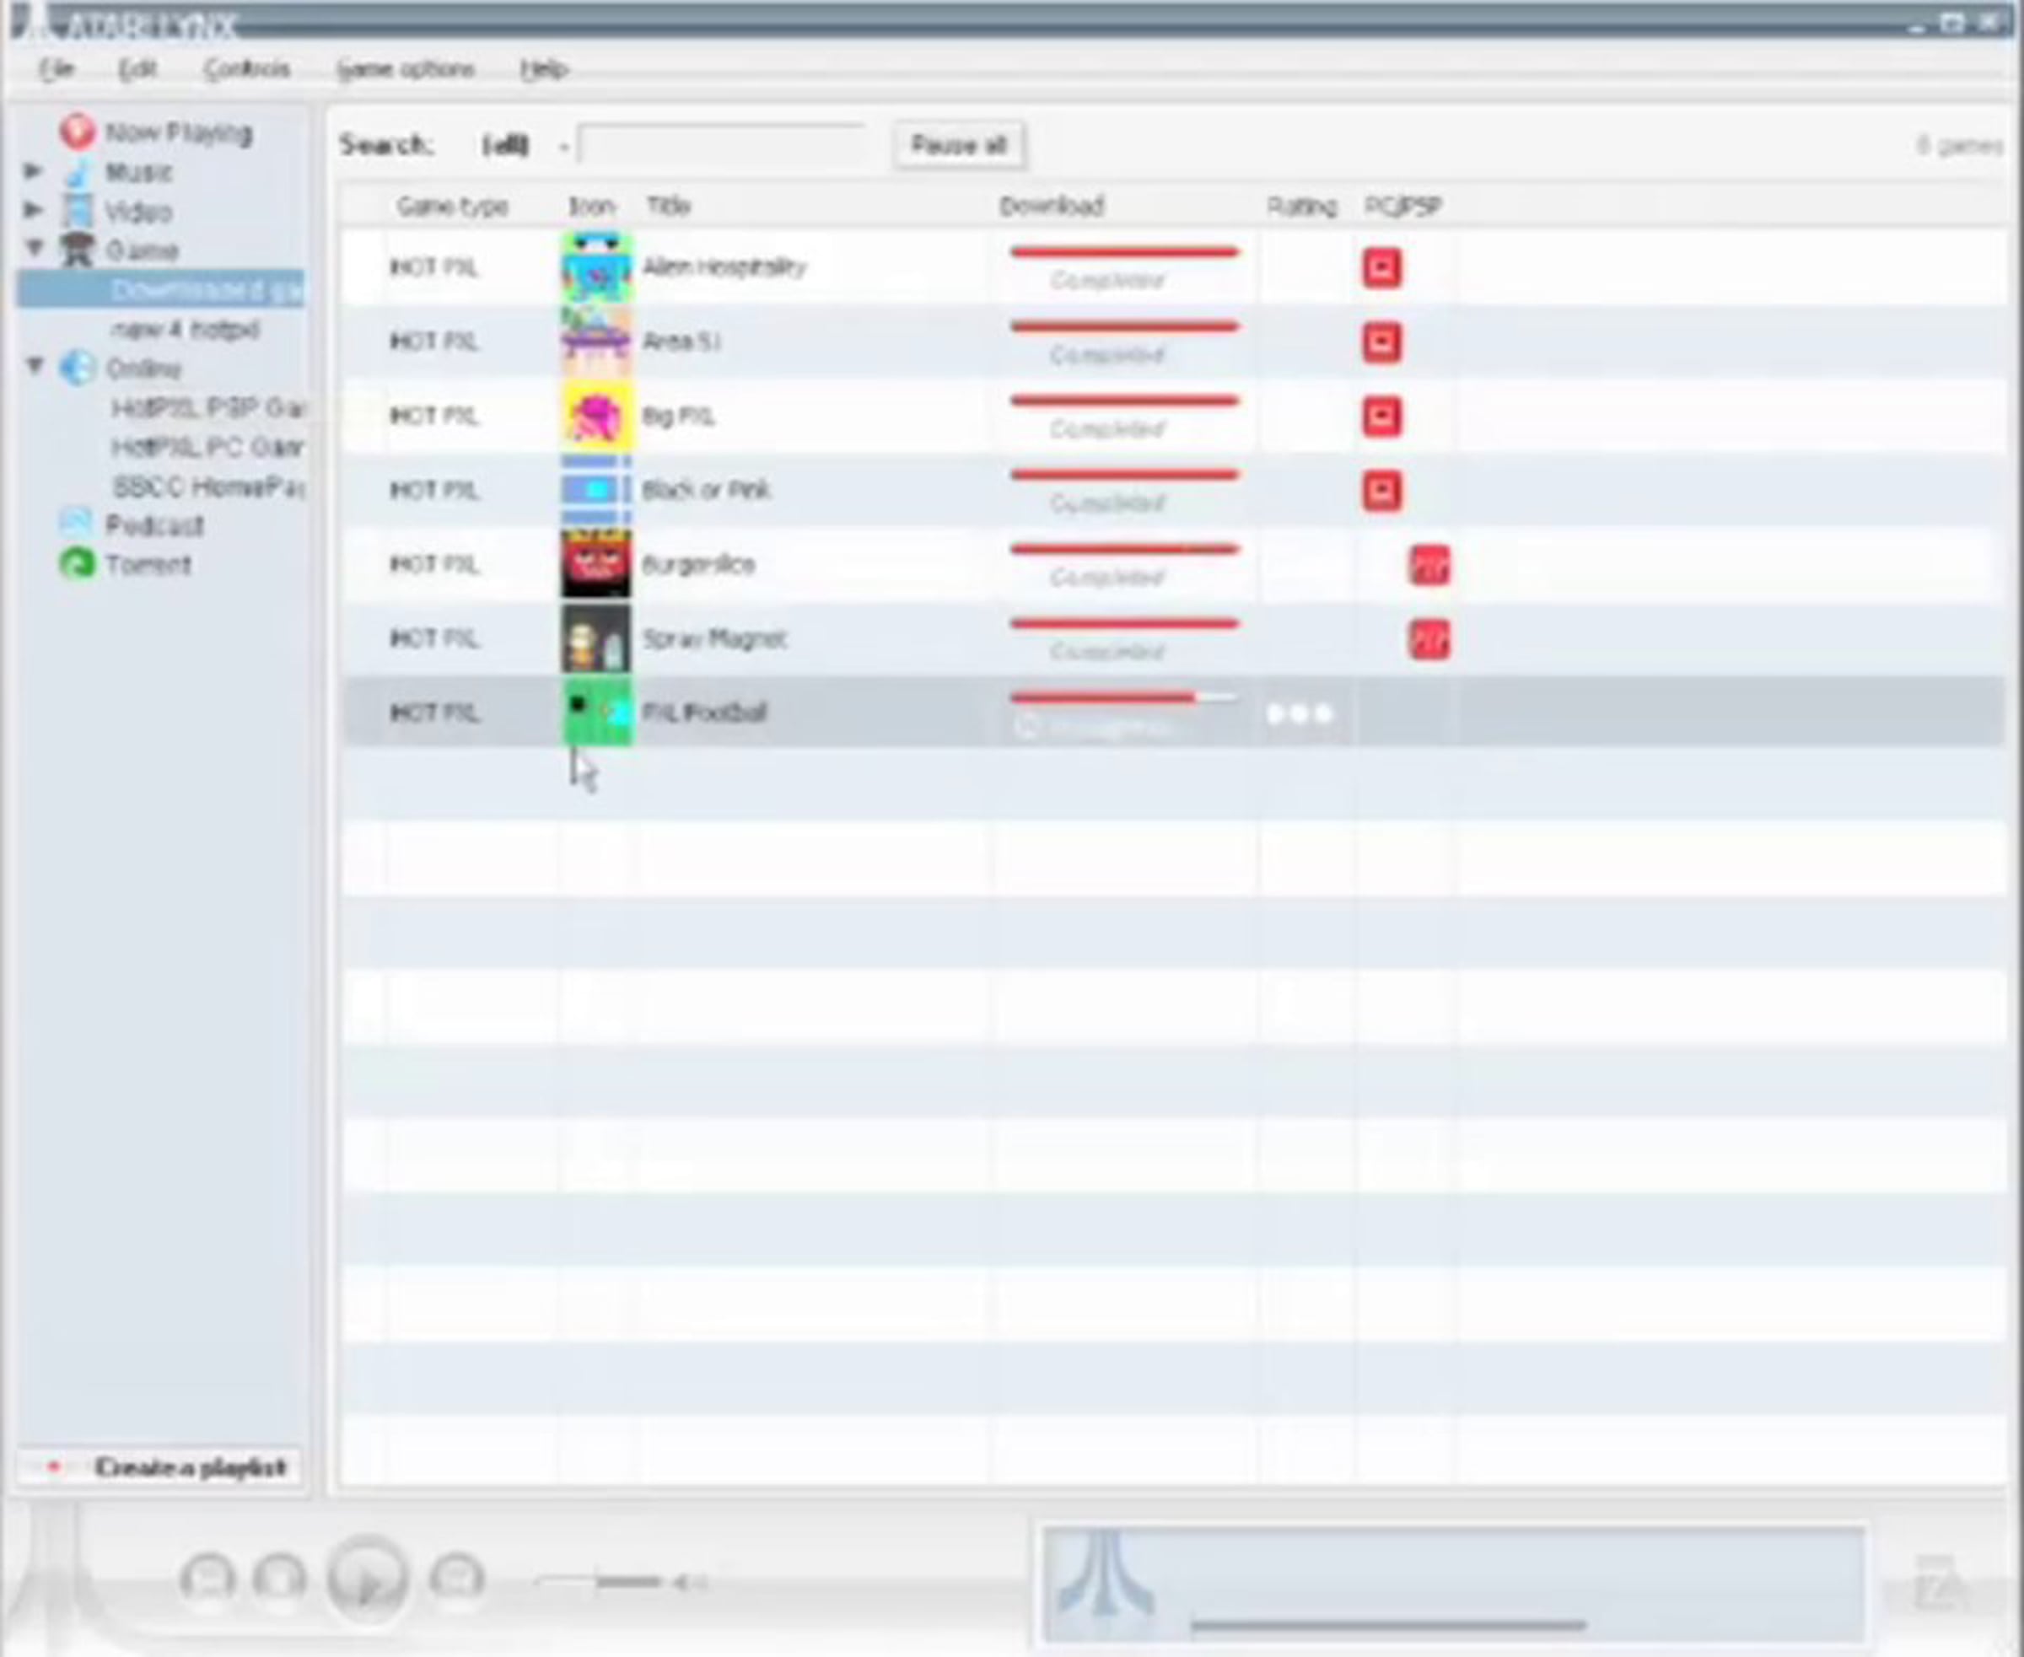
Task: Click the Burgerslice game thumbnail
Action: pyautogui.click(x=595, y=564)
